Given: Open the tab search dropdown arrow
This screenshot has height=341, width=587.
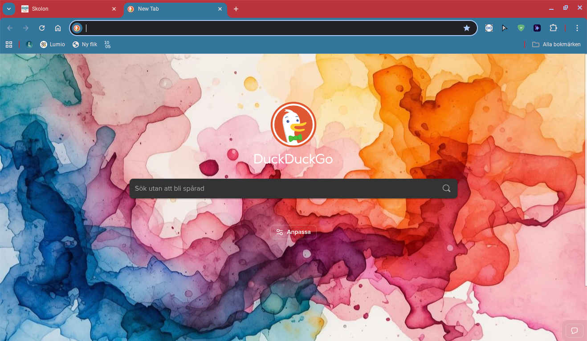Looking at the screenshot, I should (x=9, y=9).
